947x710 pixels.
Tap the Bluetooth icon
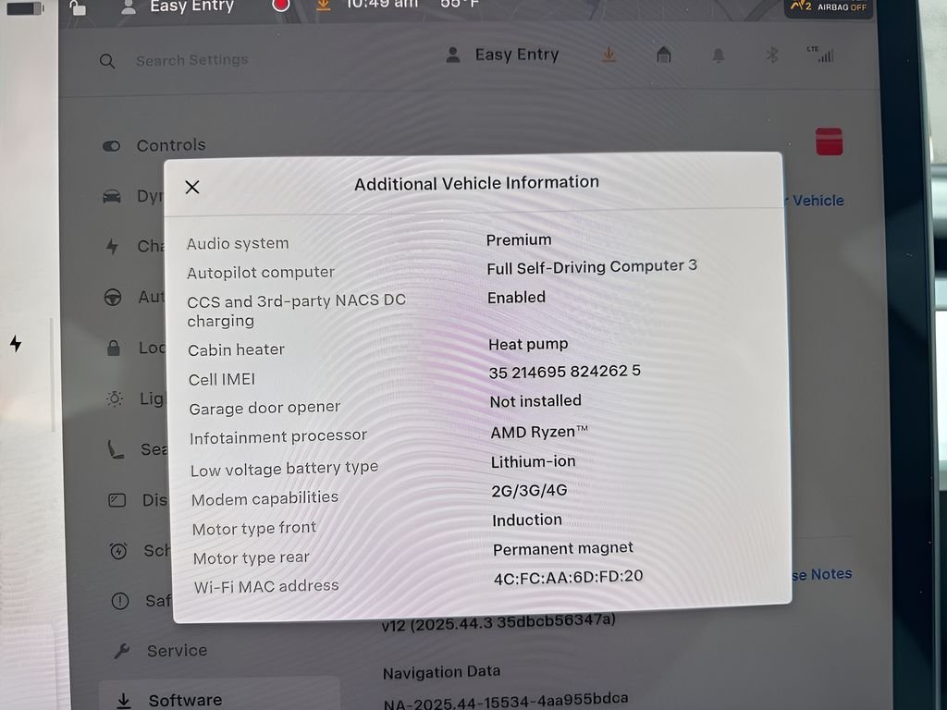(772, 55)
